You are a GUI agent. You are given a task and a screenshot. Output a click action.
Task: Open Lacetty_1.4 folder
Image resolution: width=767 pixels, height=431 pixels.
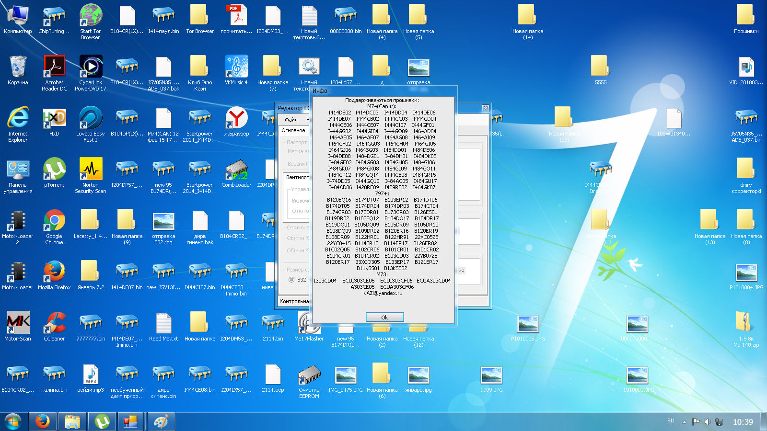click(91, 225)
